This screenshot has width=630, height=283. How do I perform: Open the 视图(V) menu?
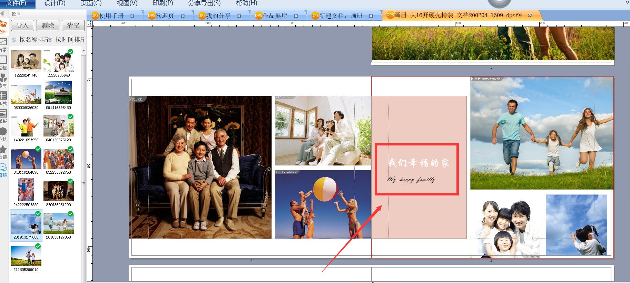click(x=127, y=3)
